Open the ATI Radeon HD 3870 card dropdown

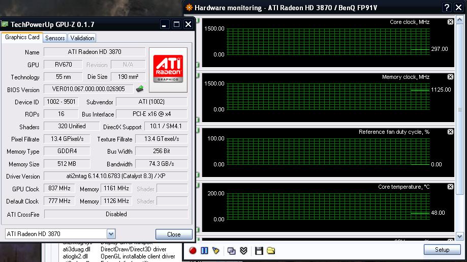pyautogui.click(x=111, y=234)
